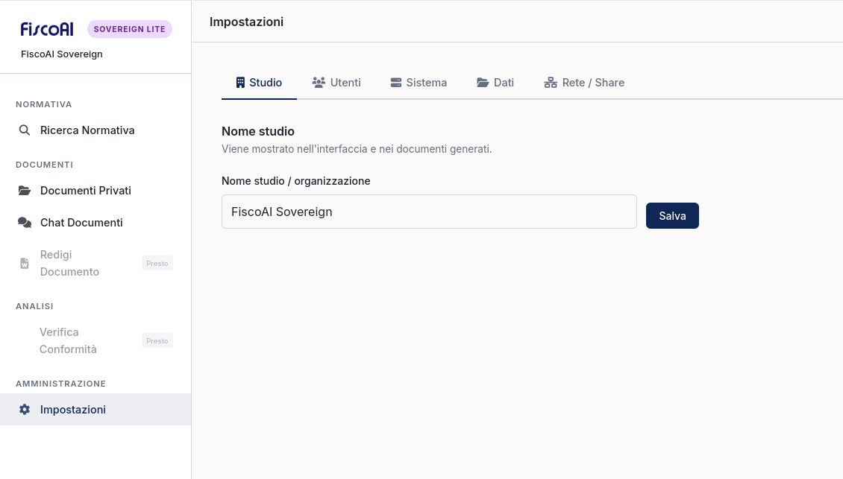Click the magnifier icon beside Ricerca Normativa
This screenshot has height=479, width=843.
click(24, 130)
